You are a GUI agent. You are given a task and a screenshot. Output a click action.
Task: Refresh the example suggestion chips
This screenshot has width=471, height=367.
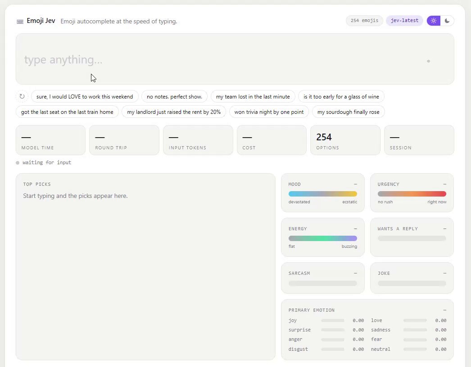[22, 97]
